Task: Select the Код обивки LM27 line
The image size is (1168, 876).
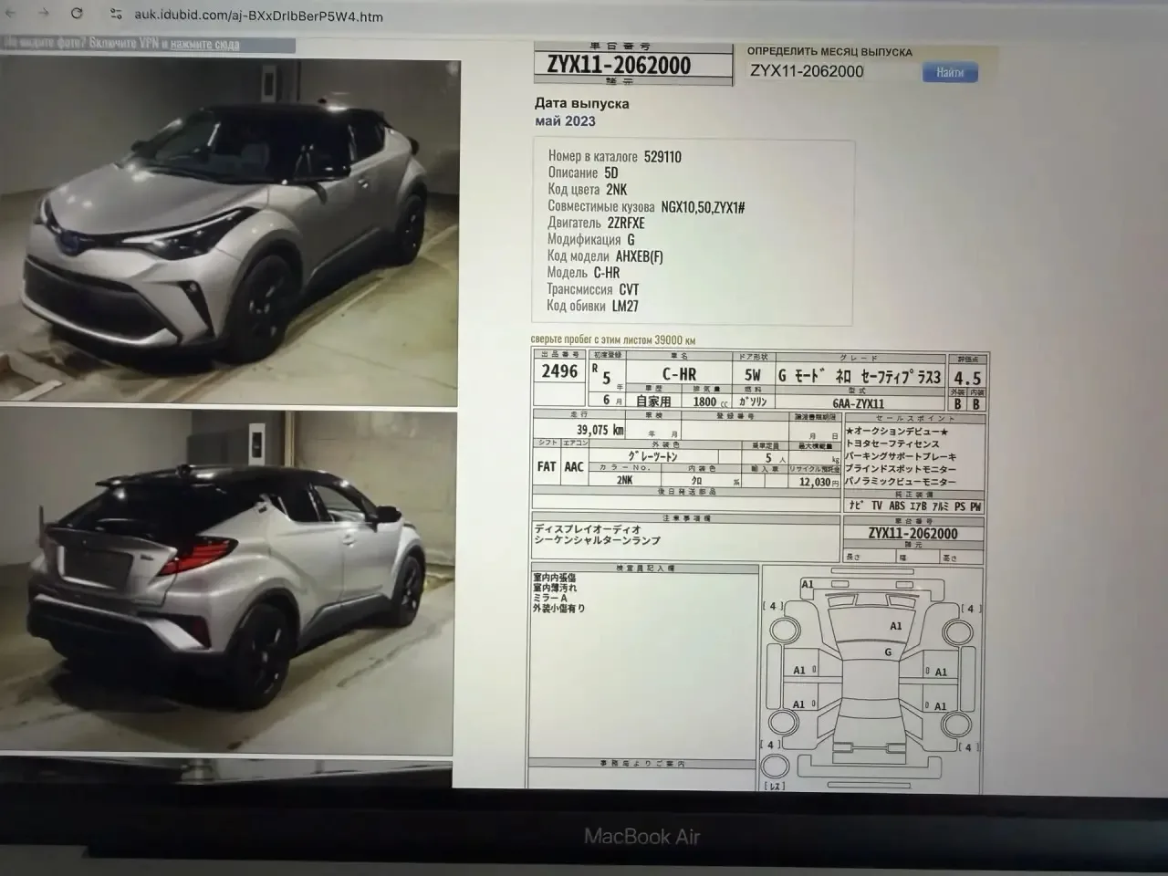Action: [x=592, y=307]
